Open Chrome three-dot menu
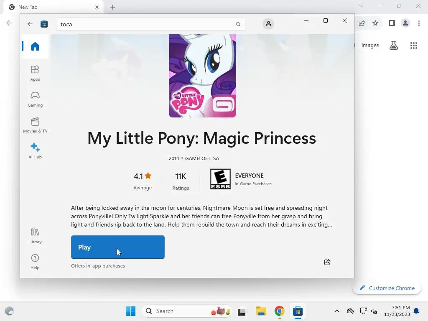428x321 pixels. pyautogui.click(x=419, y=23)
